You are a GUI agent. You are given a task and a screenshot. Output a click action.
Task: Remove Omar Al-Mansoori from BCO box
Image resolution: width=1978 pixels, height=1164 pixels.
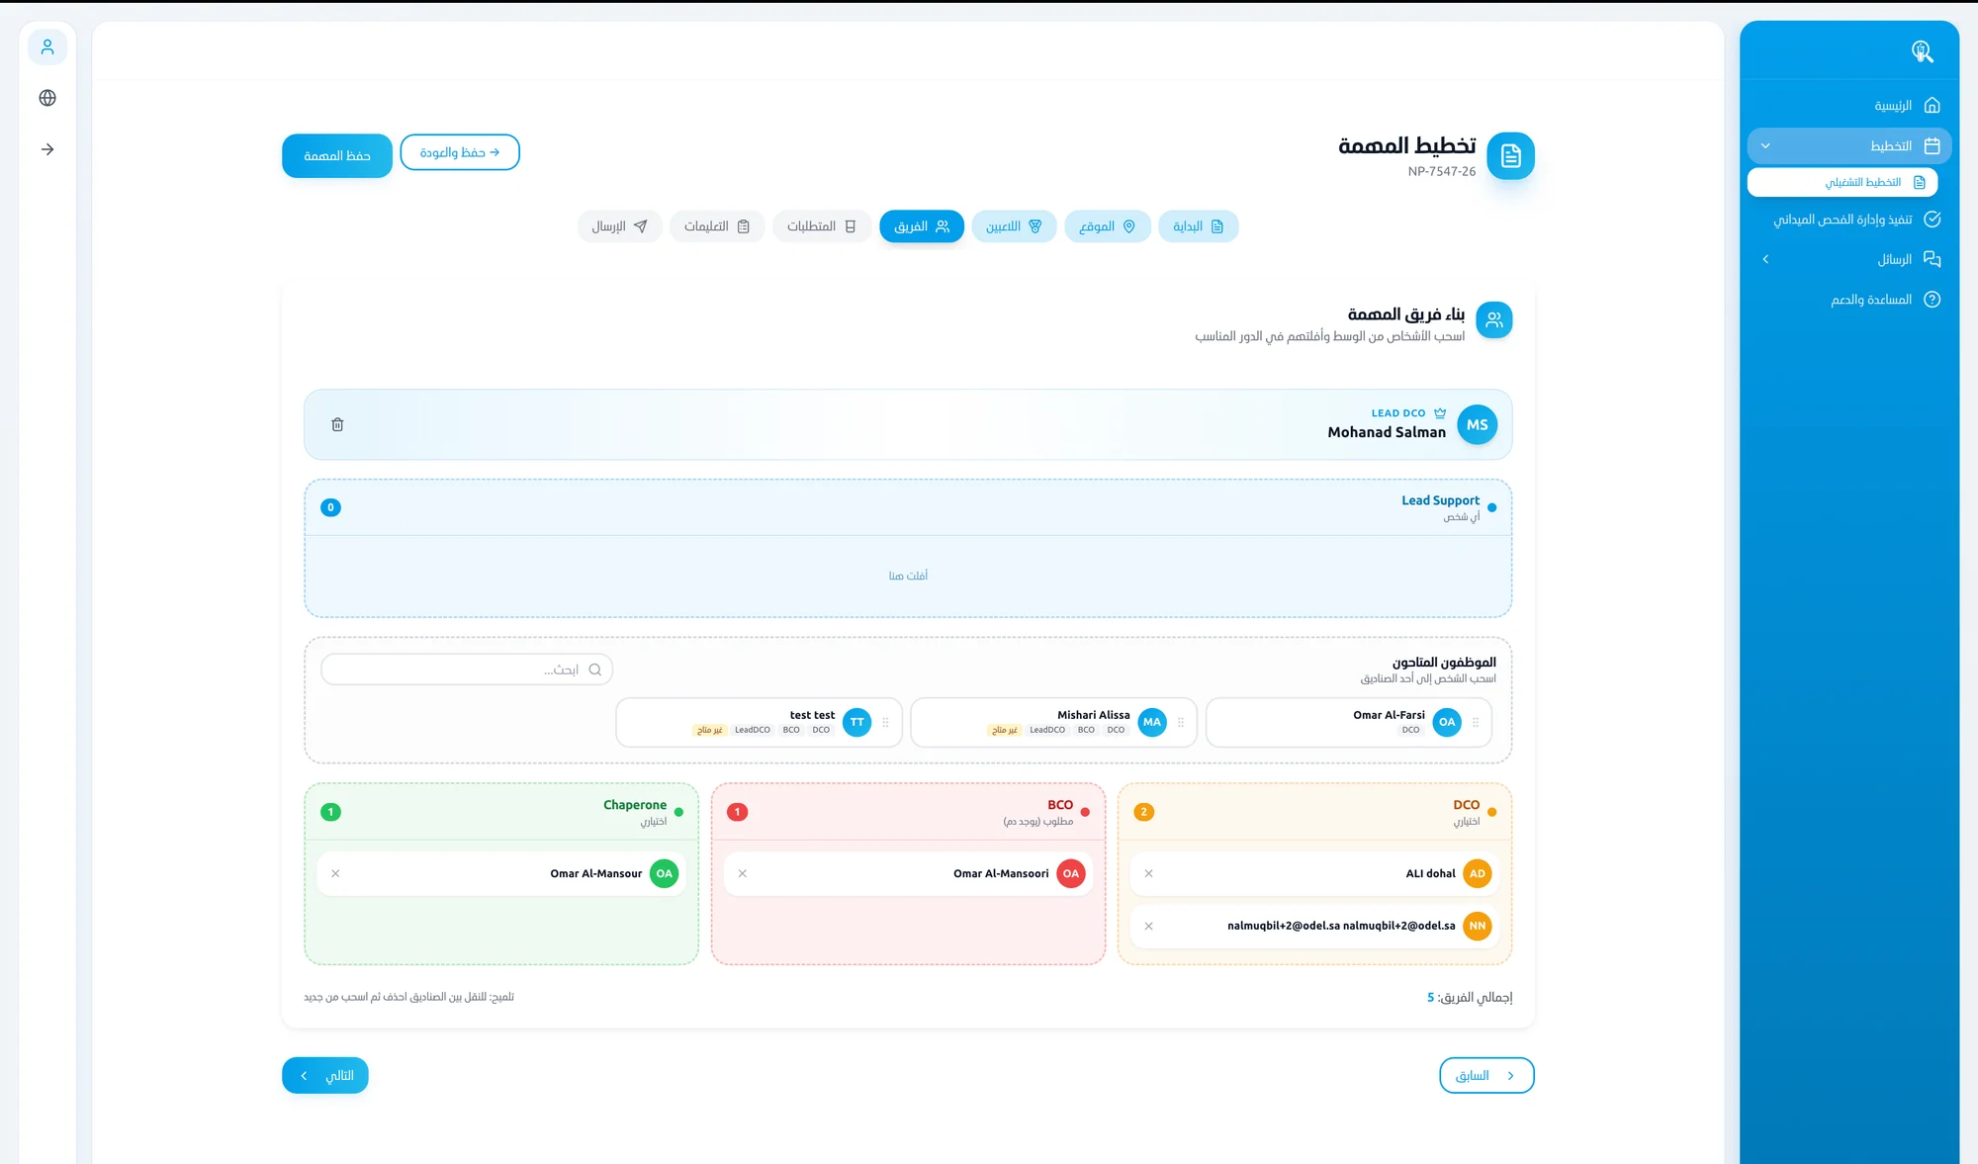pyautogui.click(x=742, y=873)
